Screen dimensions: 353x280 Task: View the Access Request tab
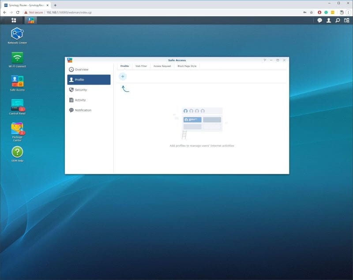[162, 66]
